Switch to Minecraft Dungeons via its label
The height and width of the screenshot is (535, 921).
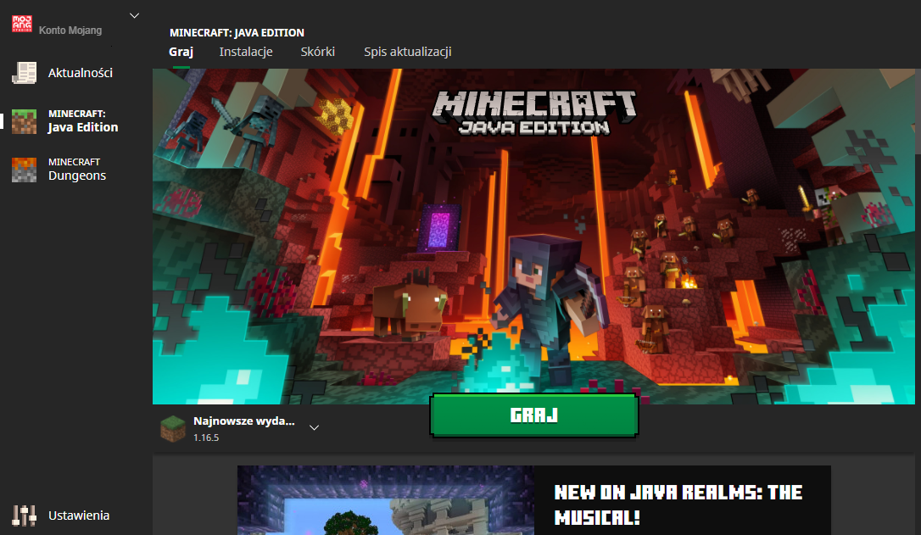pyautogui.click(x=76, y=170)
